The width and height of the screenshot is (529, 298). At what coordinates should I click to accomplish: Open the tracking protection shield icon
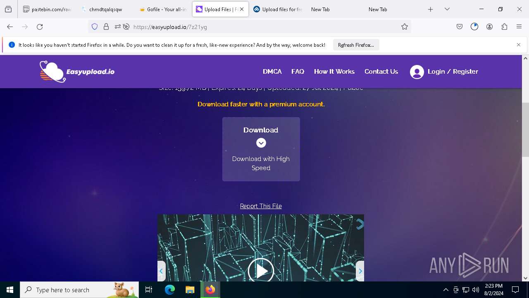[x=95, y=26]
